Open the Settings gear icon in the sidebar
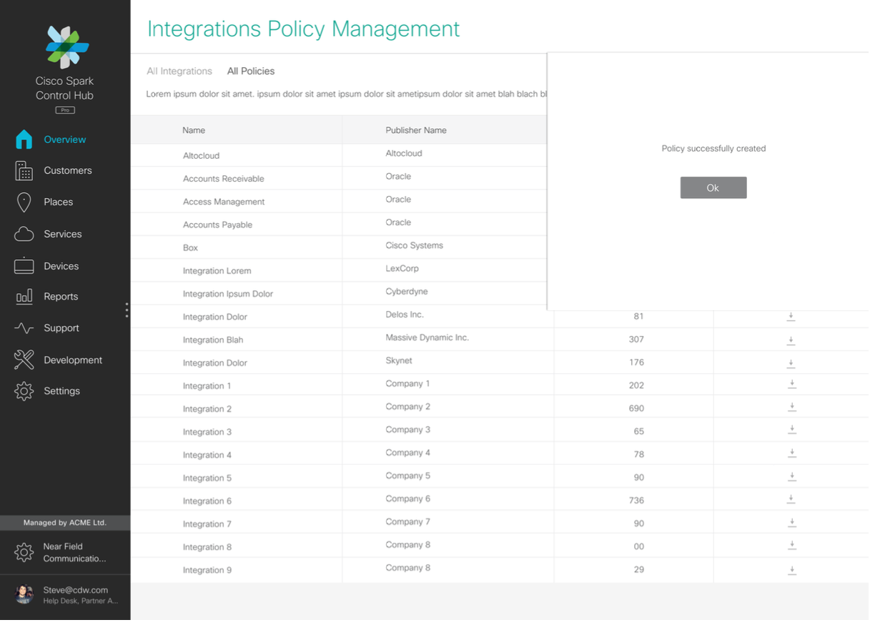The height and width of the screenshot is (625, 870). click(x=24, y=391)
